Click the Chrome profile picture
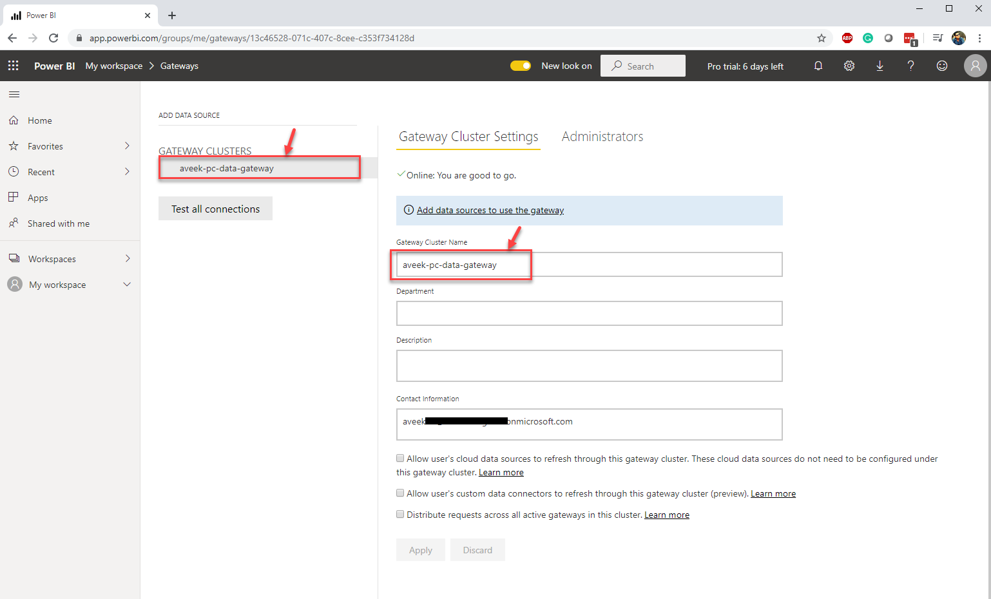Screen dimensions: 991x599 [x=959, y=38]
